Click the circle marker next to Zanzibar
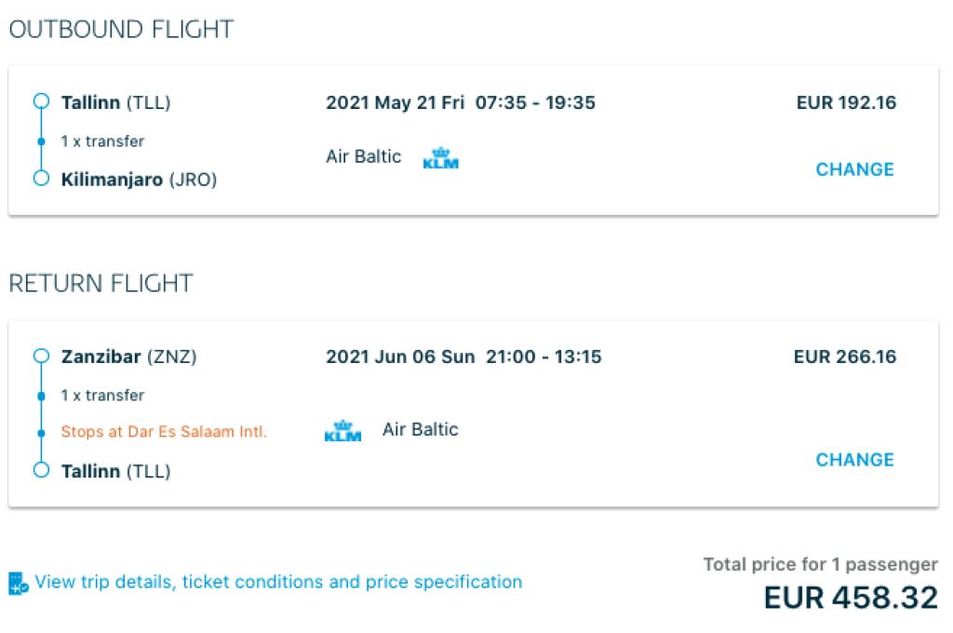Screen dimensions: 953x633 (41, 357)
